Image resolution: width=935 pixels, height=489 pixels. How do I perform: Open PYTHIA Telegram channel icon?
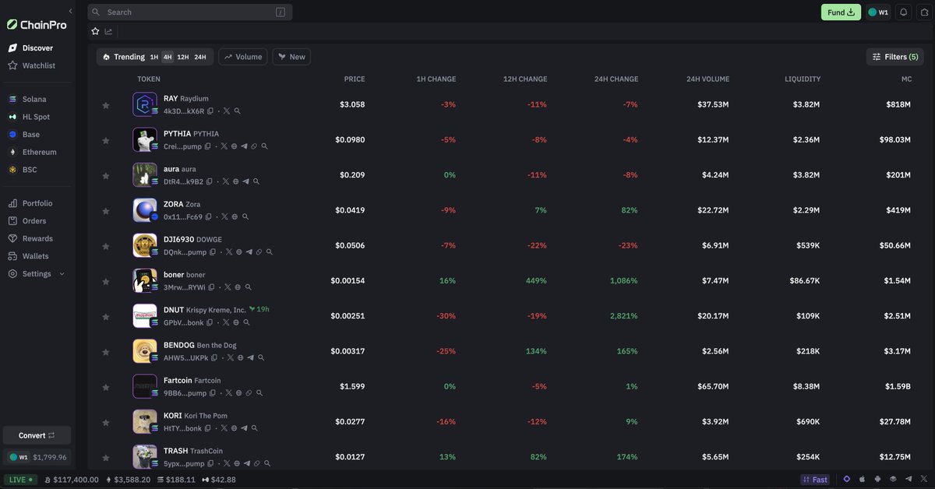point(245,146)
